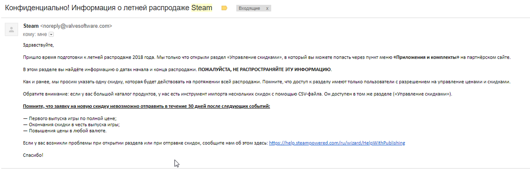Click the sender name Steam

(x=30, y=26)
